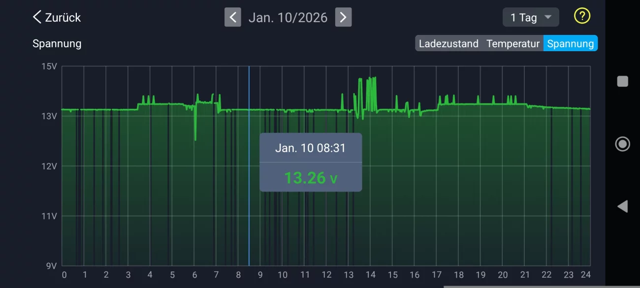Select the voltage dip near hour 6

[195, 139]
